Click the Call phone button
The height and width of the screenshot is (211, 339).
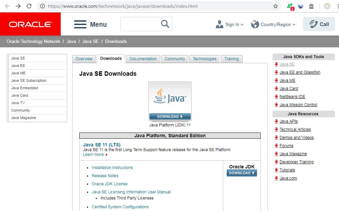pos(319,24)
